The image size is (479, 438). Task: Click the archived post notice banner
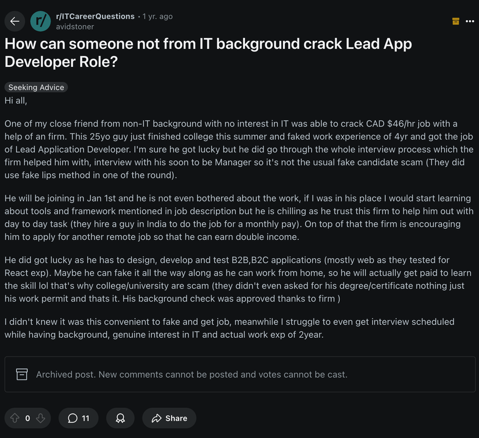(240, 374)
